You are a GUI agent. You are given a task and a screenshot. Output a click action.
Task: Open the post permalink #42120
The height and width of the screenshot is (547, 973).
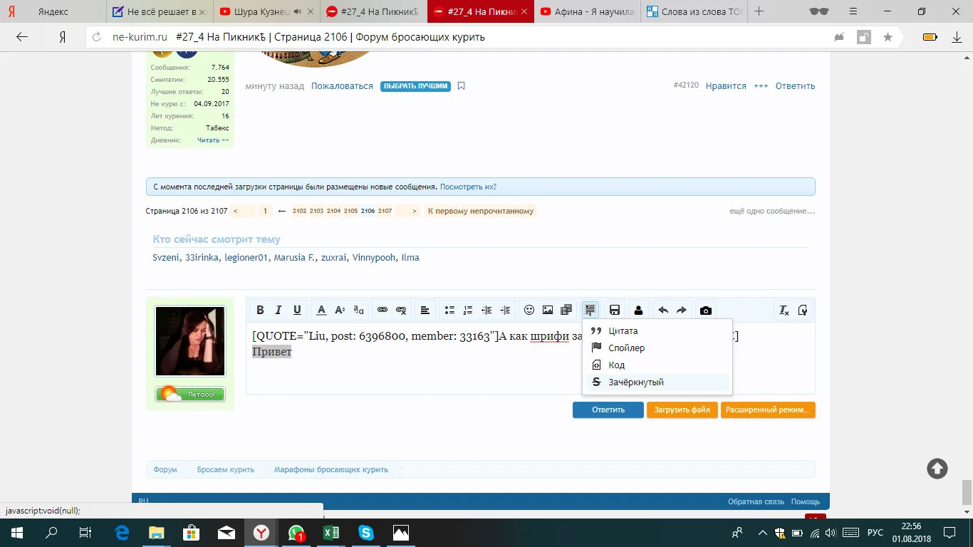pyautogui.click(x=686, y=85)
